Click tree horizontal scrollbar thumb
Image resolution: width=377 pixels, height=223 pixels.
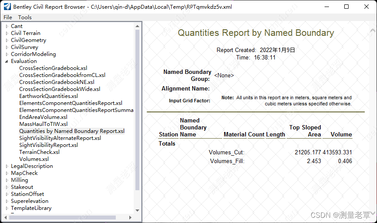click(x=62, y=217)
